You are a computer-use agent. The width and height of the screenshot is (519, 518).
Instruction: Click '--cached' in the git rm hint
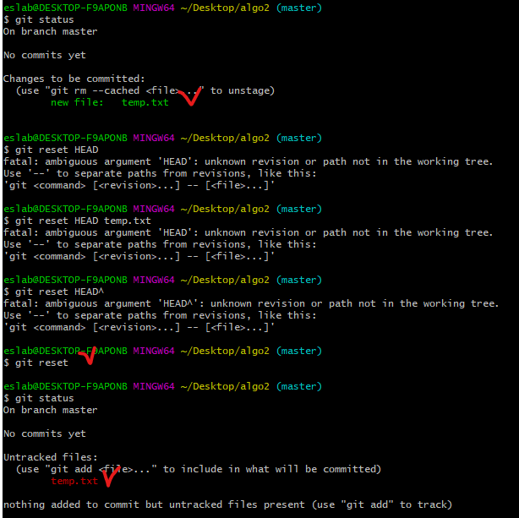click(x=116, y=90)
